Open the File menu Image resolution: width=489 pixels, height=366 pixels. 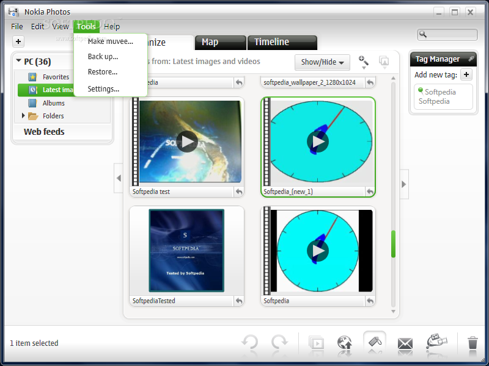coord(17,27)
